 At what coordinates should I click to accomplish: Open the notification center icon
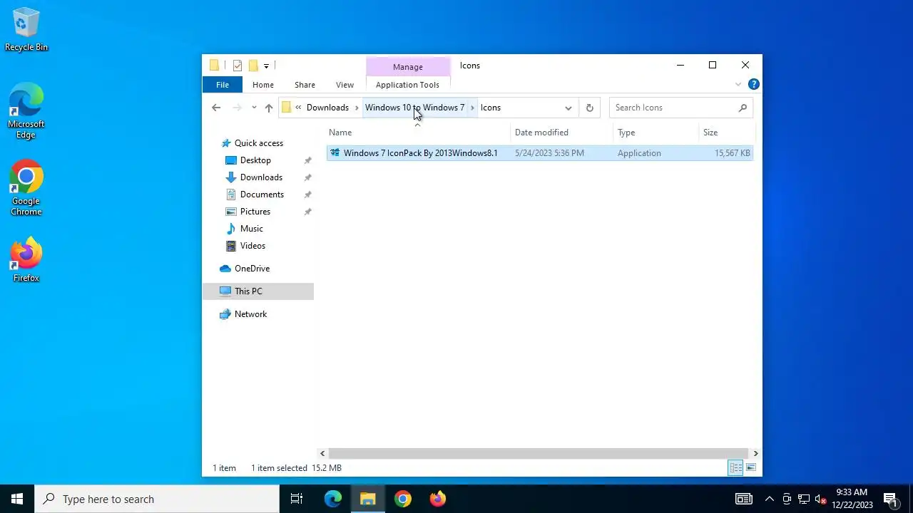[890, 499]
